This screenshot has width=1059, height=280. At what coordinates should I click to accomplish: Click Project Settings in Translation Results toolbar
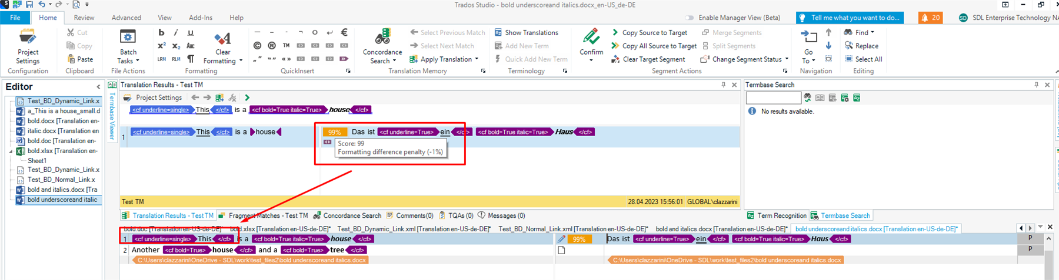(x=152, y=97)
